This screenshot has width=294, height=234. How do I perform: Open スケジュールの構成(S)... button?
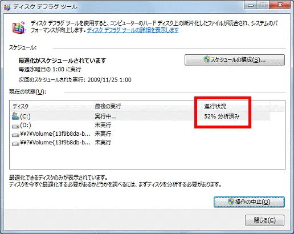click(x=235, y=60)
